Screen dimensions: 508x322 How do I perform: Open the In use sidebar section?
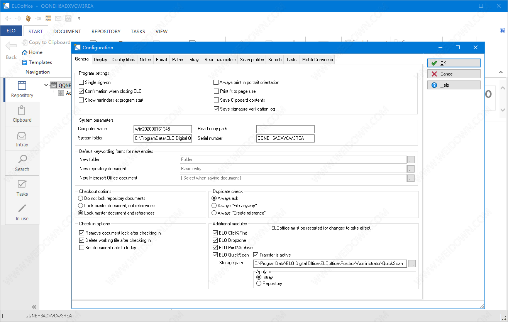click(22, 213)
